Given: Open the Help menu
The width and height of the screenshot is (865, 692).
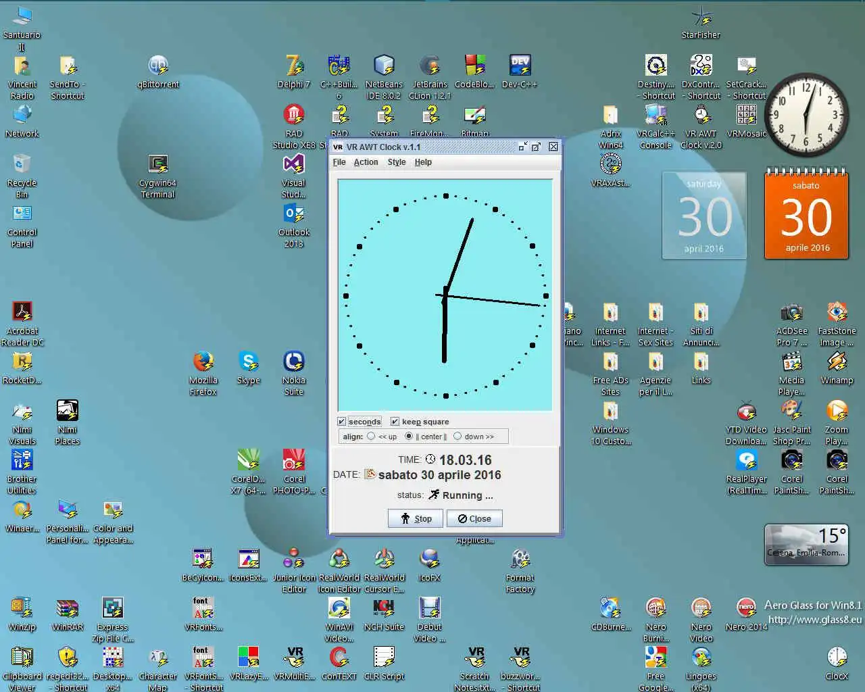Looking at the screenshot, I should pos(423,162).
